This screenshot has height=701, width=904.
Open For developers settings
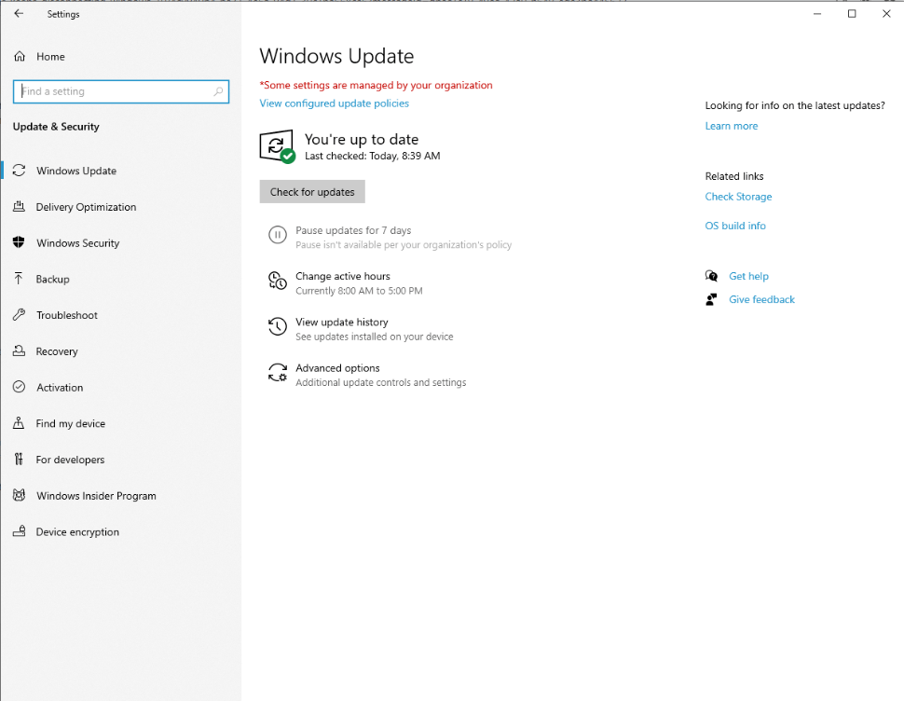coord(70,460)
